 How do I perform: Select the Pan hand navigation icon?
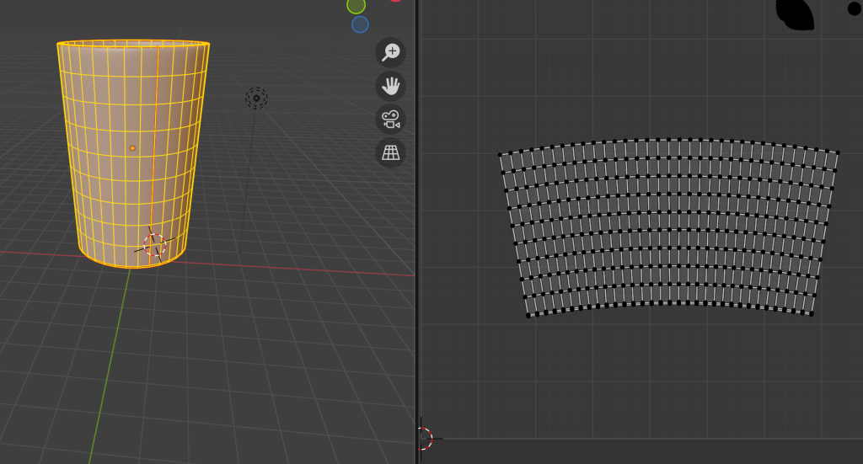point(390,85)
